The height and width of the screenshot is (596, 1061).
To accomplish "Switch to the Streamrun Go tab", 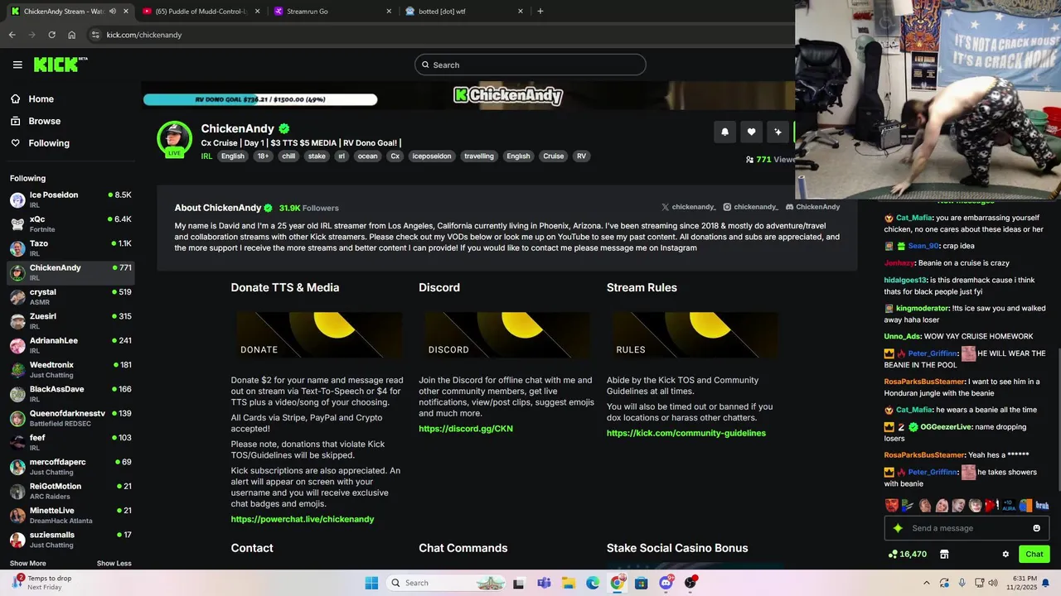I will pyautogui.click(x=332, y=12).
